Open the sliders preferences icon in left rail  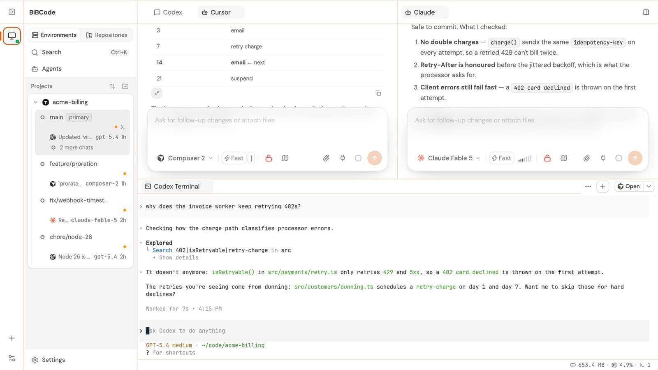pyautogui.click(x=12, y=358)
